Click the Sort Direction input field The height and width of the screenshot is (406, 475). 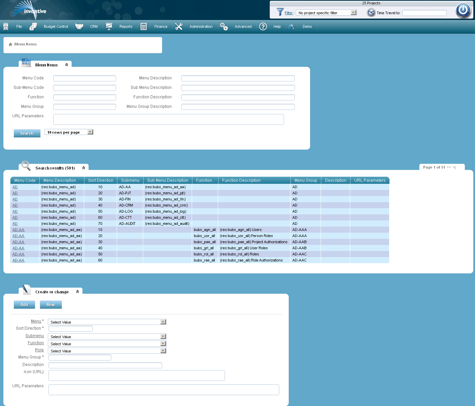pyautogui.click(x=71, y=329)
